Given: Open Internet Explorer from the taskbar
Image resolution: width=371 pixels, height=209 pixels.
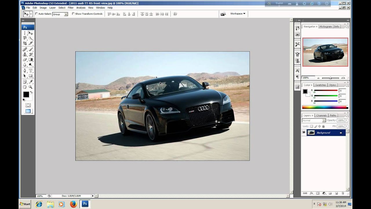Looking at the screenshot, I should coord(39,204).
